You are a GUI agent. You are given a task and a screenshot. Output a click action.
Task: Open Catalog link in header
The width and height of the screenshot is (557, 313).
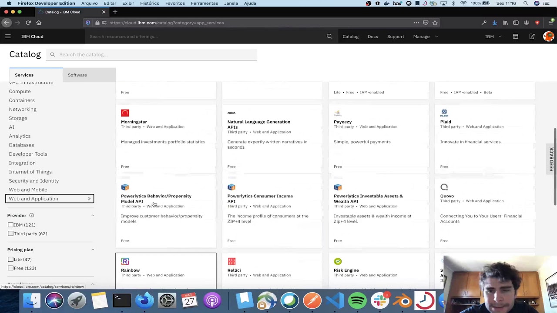tap(350, 37)
